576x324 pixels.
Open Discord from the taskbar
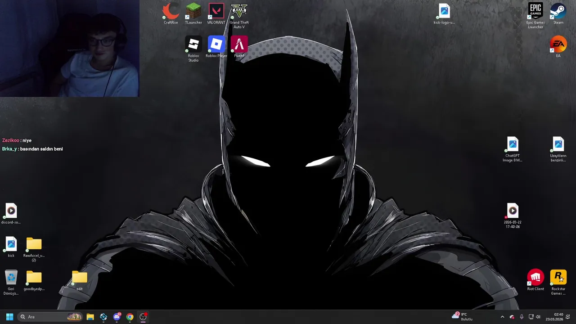tap(117, 317)
